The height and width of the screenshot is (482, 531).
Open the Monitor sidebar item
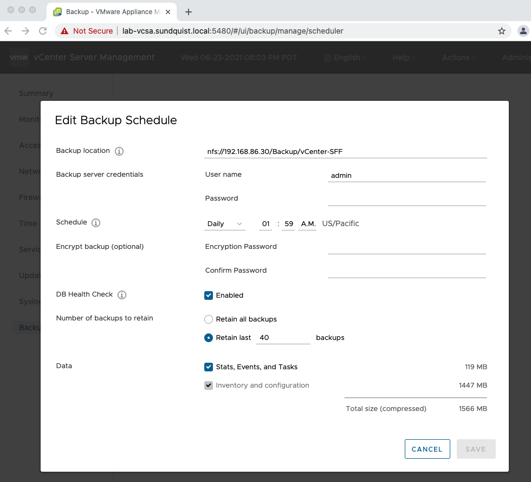pos(30,119)
